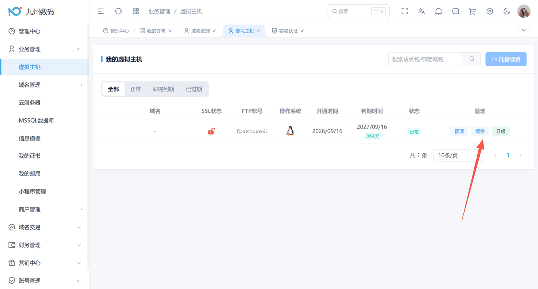Viewport: 538px width, 289px height.
Task: Open shopping cart icon
Action: pos(472,11)
